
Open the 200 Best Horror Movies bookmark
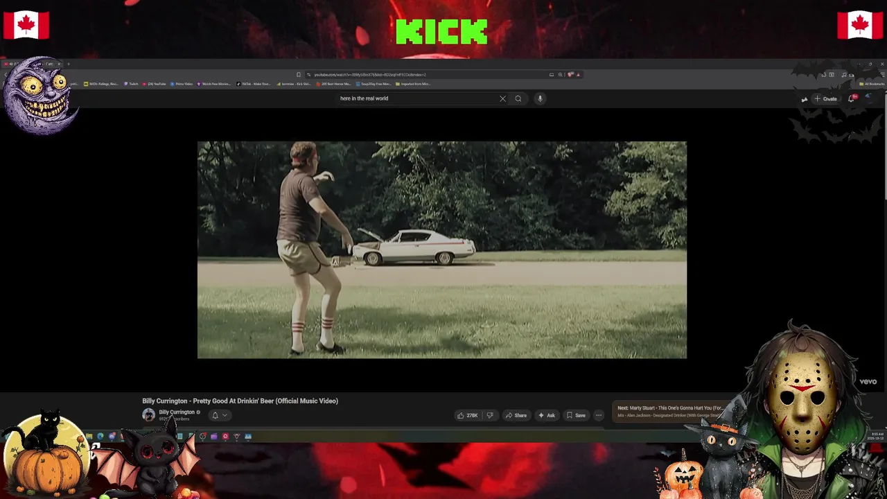pos(334,84)
